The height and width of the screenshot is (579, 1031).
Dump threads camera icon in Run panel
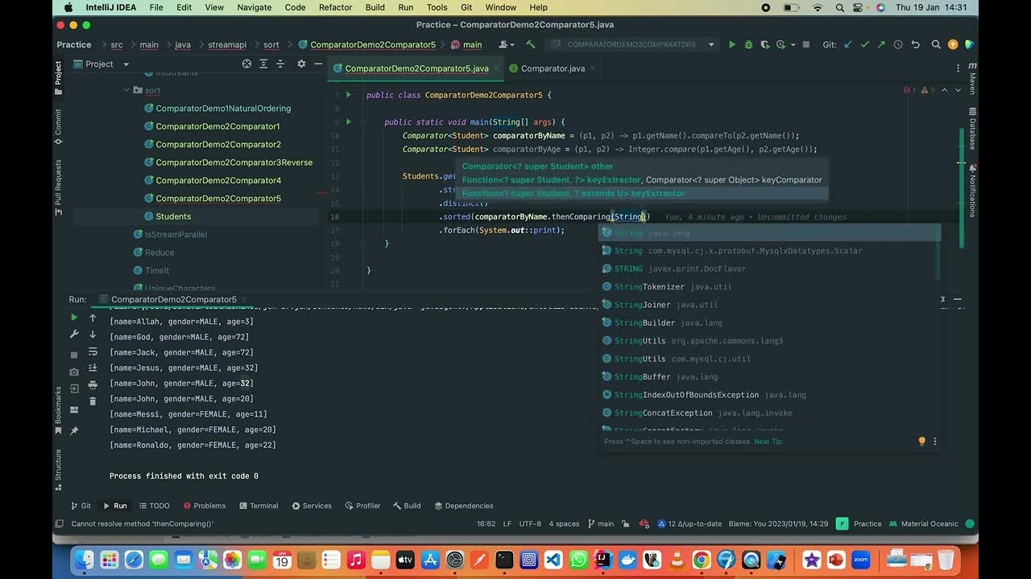coord(74,372)
